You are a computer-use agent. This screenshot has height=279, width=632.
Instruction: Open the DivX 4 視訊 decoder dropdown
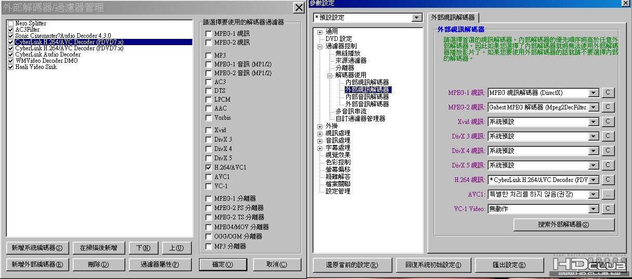[x=594, y=151]
